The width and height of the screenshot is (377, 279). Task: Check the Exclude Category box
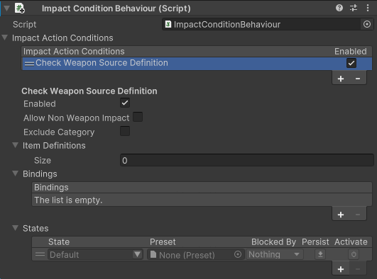(125, 131)
